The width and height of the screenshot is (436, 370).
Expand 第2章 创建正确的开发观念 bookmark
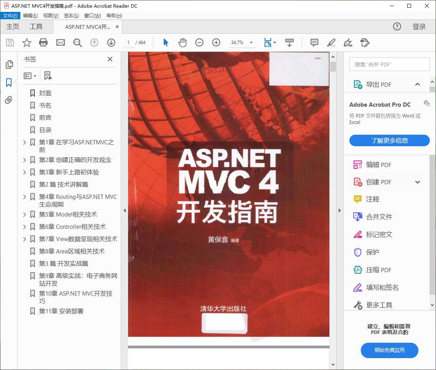pyautogui.click(x=25, y=160)
